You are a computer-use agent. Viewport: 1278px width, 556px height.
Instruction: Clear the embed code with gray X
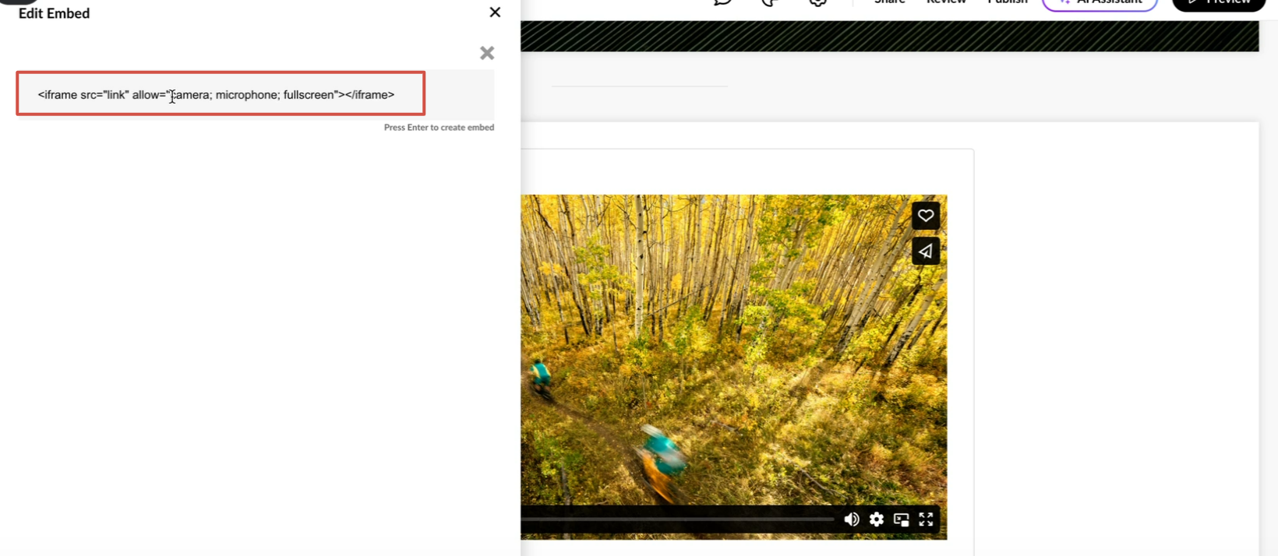click(487, 53)
